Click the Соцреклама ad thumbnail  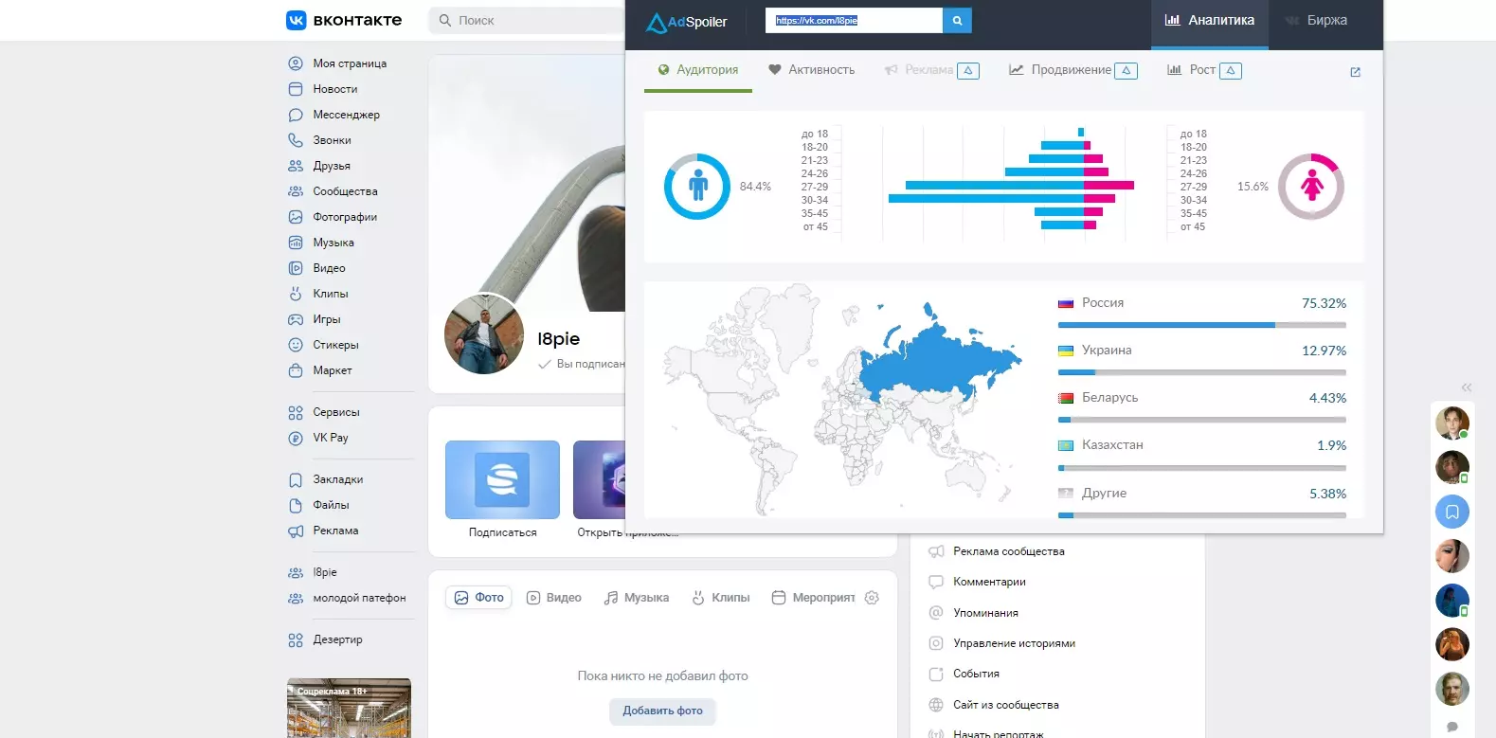coord(349,709)
